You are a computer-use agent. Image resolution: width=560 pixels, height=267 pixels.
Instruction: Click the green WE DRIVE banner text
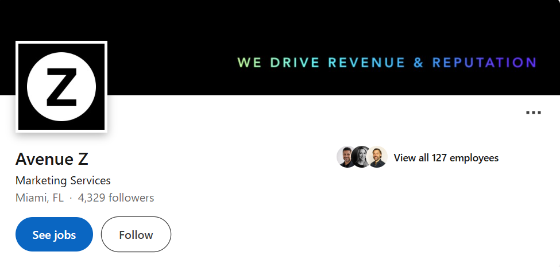pyautogui.click(x=279, y=63)
